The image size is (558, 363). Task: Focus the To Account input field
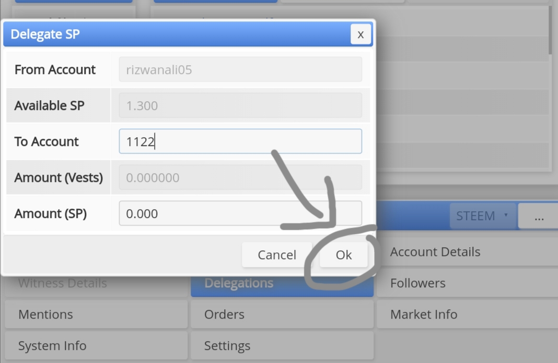tap(240, 141)
